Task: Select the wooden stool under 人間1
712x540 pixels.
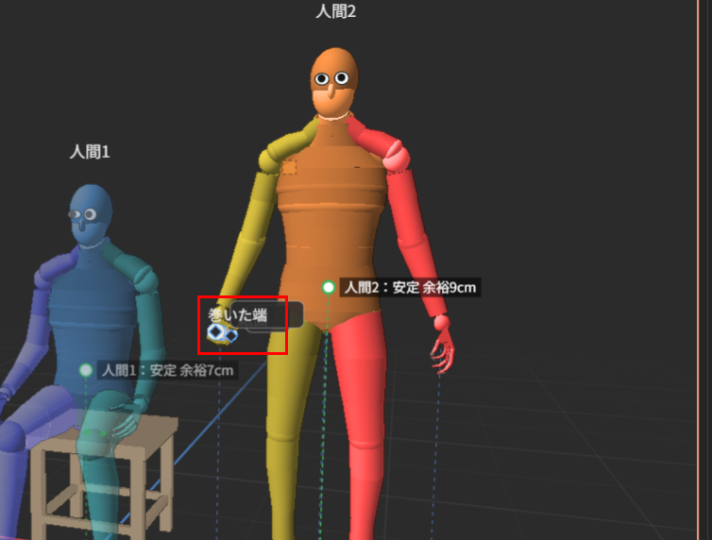Action: pyautogui.click(x=106, y=477)
